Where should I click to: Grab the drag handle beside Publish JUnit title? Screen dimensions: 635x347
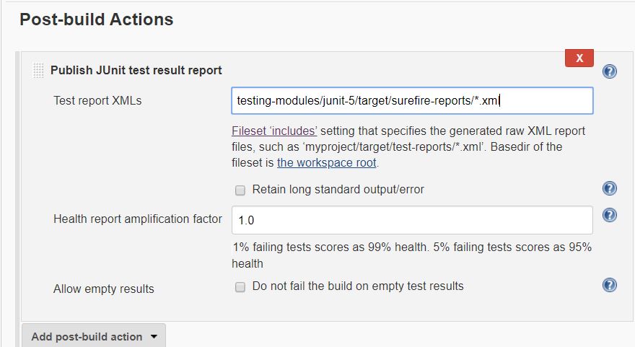pos(38,71)
